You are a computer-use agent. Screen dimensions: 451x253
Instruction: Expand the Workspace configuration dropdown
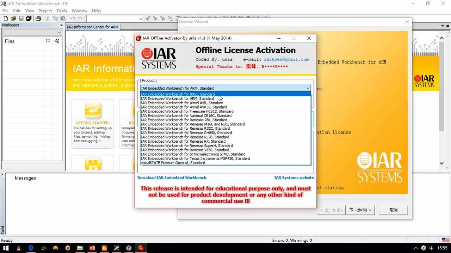click(59, 32)
